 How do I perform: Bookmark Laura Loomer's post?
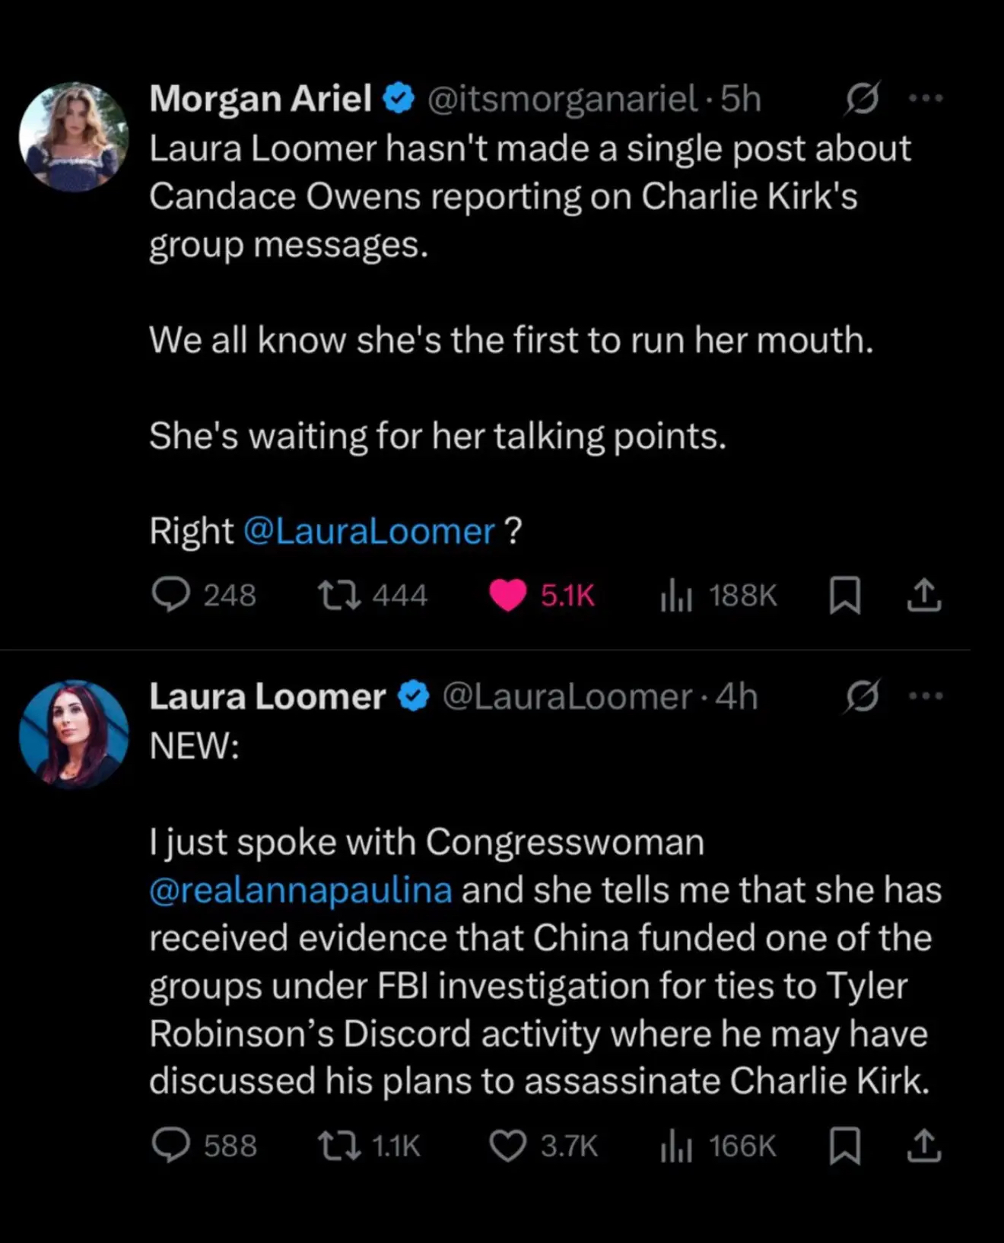[844, 1146]
